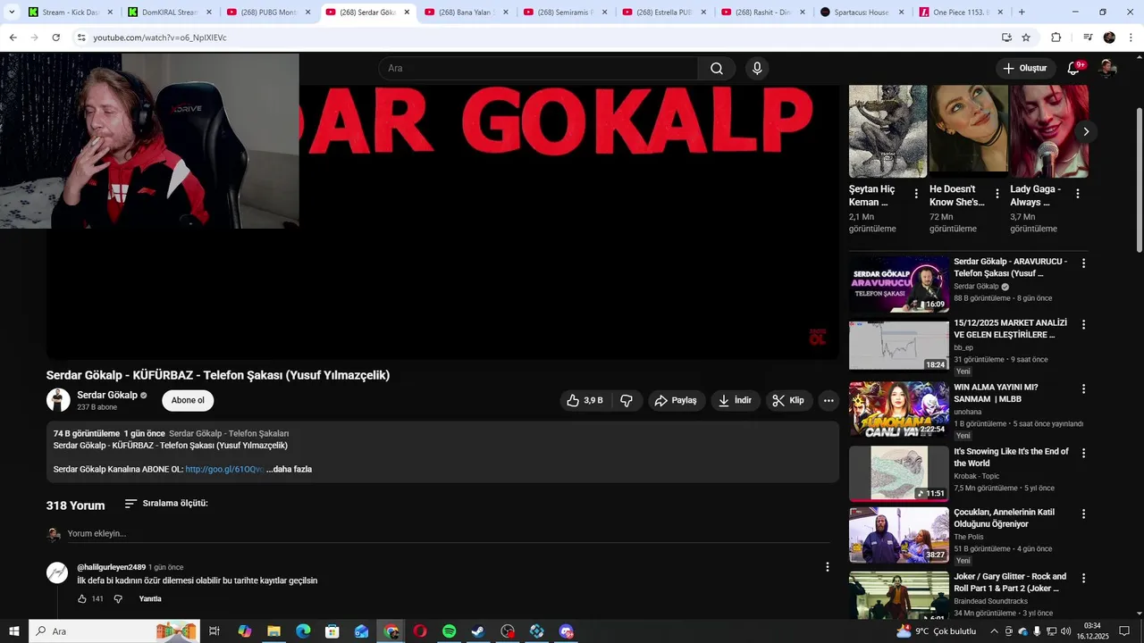
Task: Like the video with thumbs up 3,9 B
Action: (x=585, y=401)
